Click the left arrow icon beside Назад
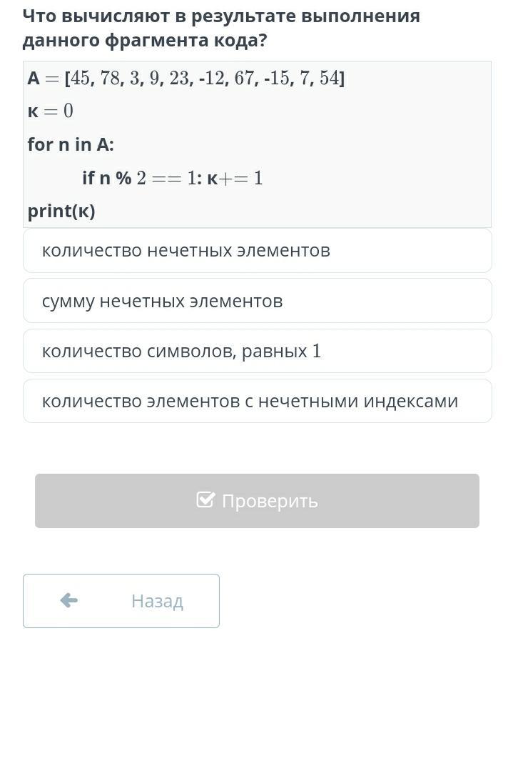The image size is (513, 766). coord(69,600)
